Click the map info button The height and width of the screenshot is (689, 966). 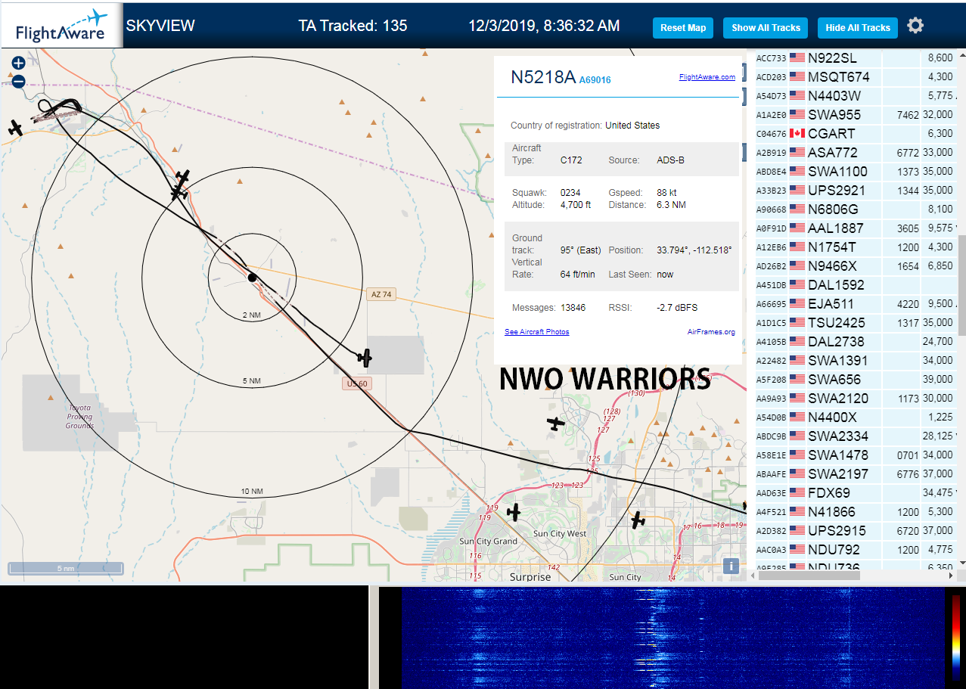[x=731, y=566]
